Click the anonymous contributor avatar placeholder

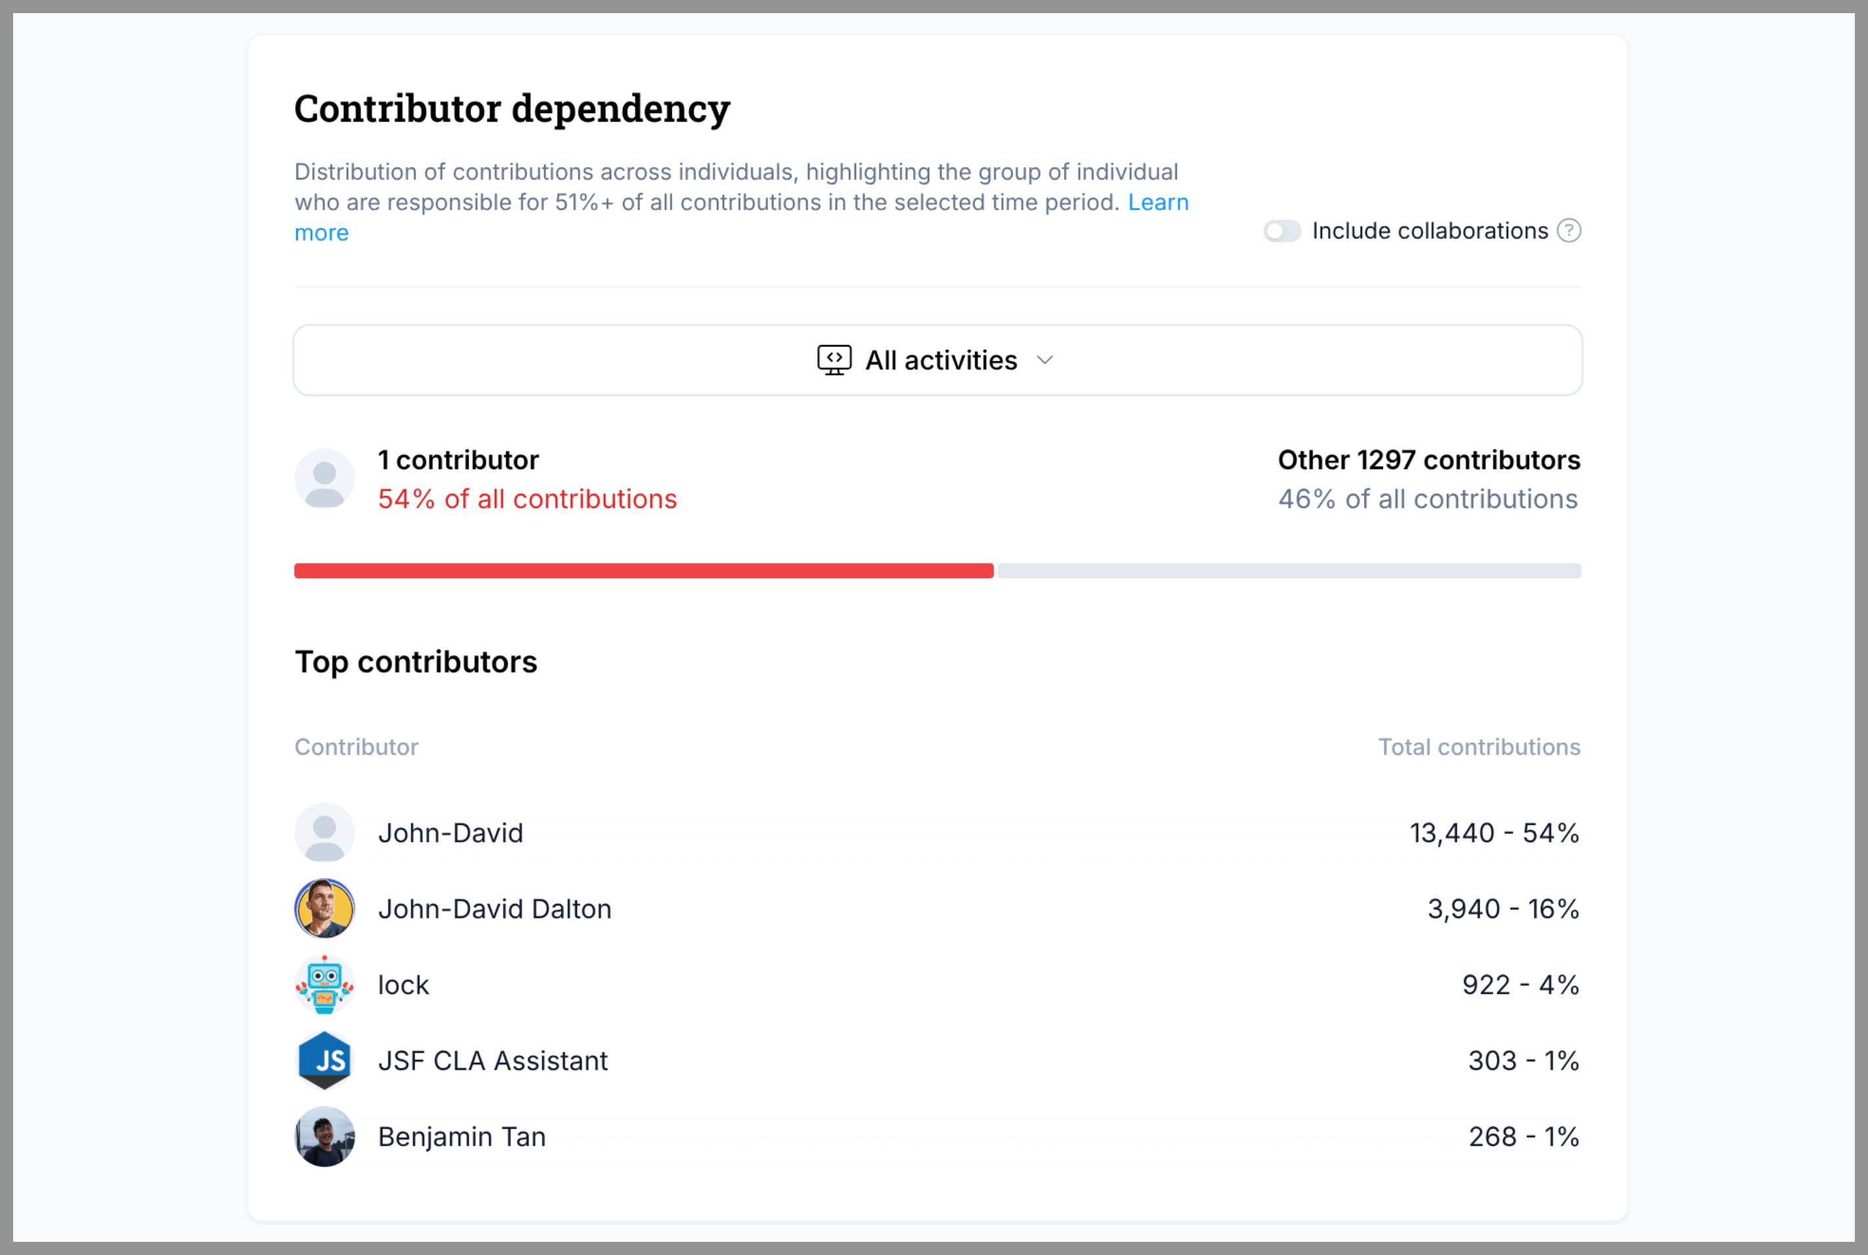point(324,478)
